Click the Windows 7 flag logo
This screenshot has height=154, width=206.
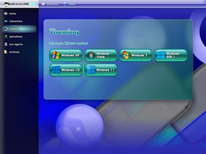click(126, 55)
